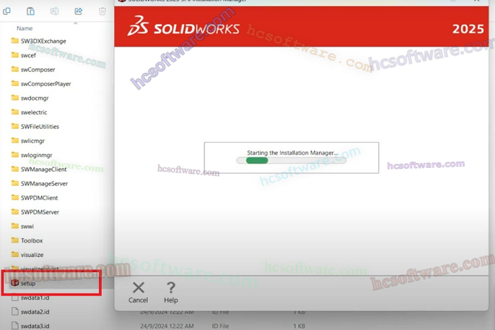This screenshot has height=330, width=495.
Task: Select the SWFileUtilities folder
Action: (35, 126)
